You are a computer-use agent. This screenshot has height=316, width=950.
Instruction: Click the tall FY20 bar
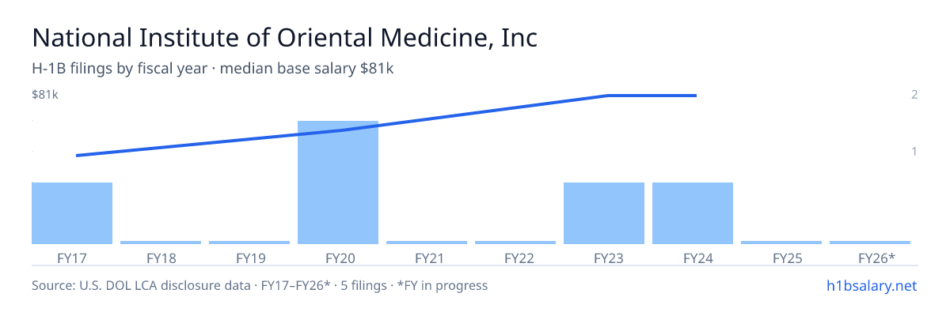click(338, 182)
